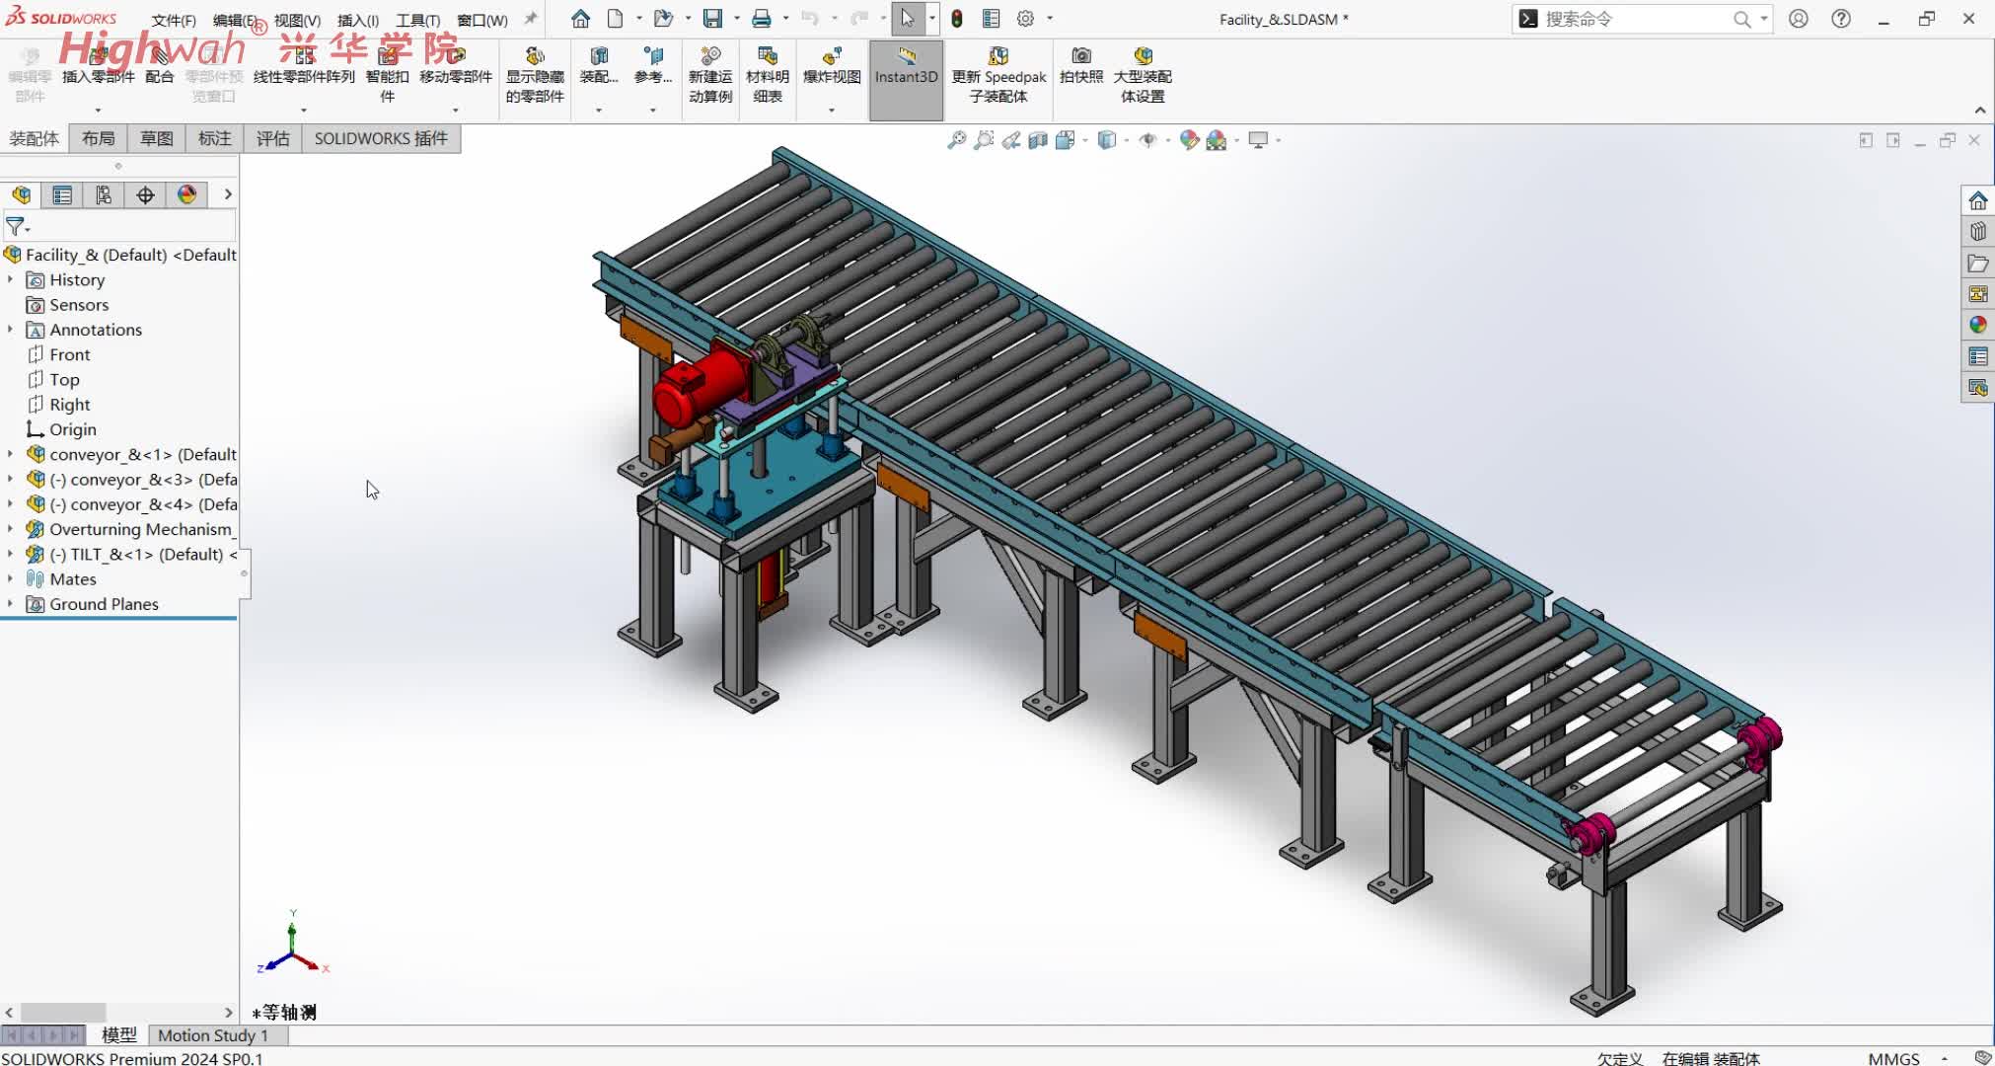
Task: Expand the Mates tree node
Action: tap(11, 579)
